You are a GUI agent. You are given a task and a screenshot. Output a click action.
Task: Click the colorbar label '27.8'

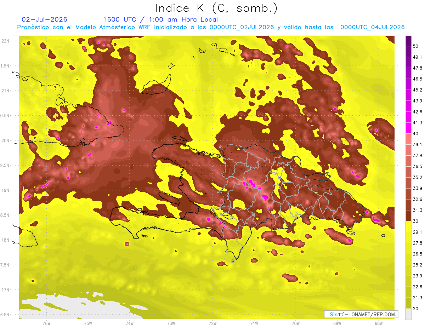pos(418,243)
